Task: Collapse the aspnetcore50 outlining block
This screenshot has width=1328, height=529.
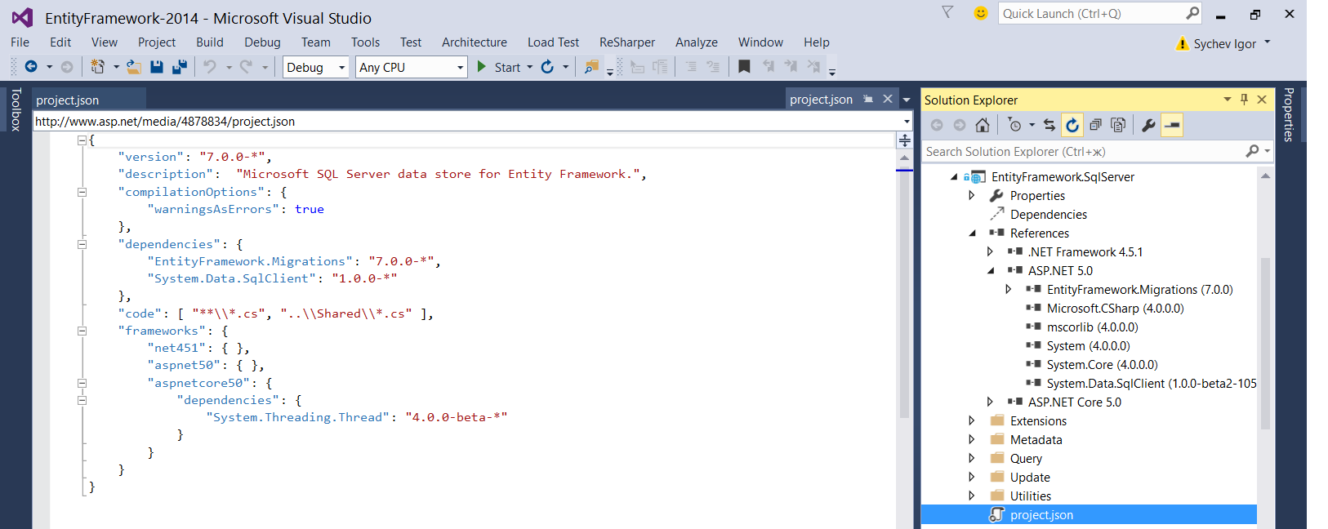Action: [x=82, y=383]
